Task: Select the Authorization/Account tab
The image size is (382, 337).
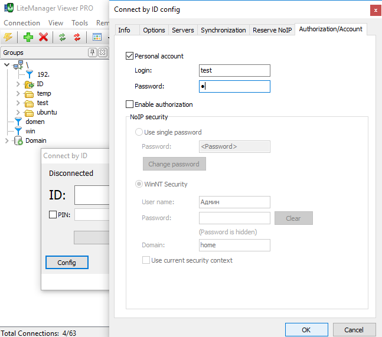Action: click(331, 29)
